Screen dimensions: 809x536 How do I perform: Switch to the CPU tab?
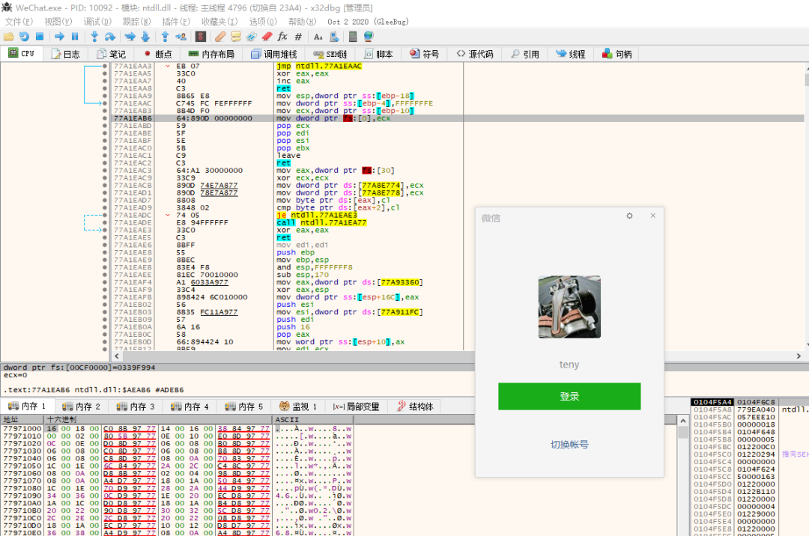pyautogui.click(x=22, y=54)
